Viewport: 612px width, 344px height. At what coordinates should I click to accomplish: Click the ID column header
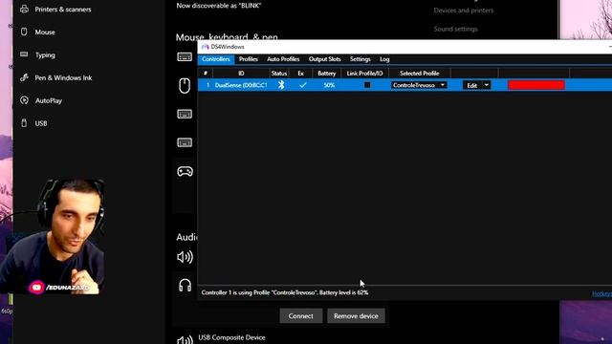point(241,74)
